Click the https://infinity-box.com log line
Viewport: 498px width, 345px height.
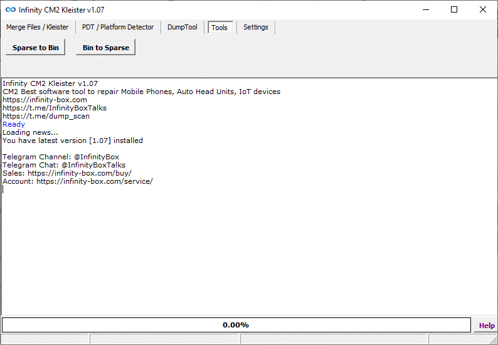[45, 100]
